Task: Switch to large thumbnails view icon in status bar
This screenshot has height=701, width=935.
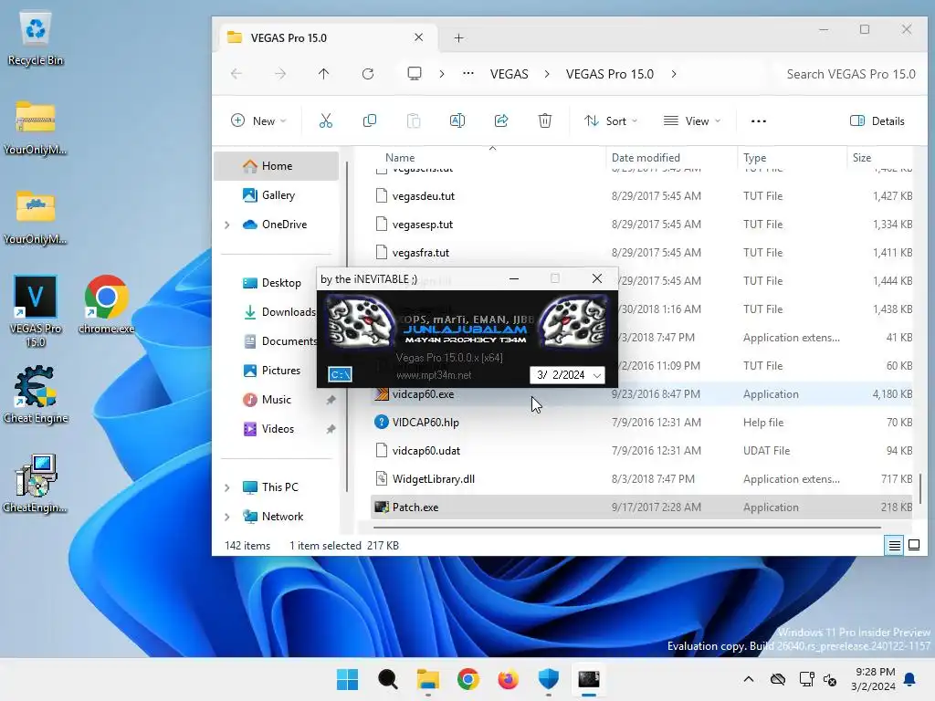Action: pos(913,546)
